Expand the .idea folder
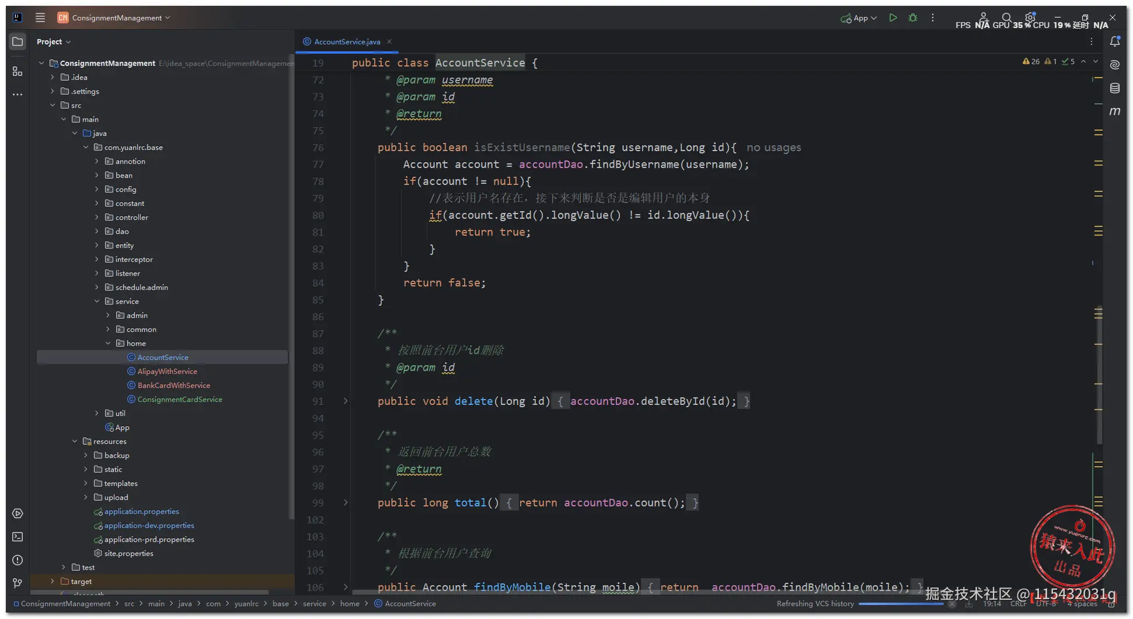This screenshot has width=1133, height=619. (53, 77)
